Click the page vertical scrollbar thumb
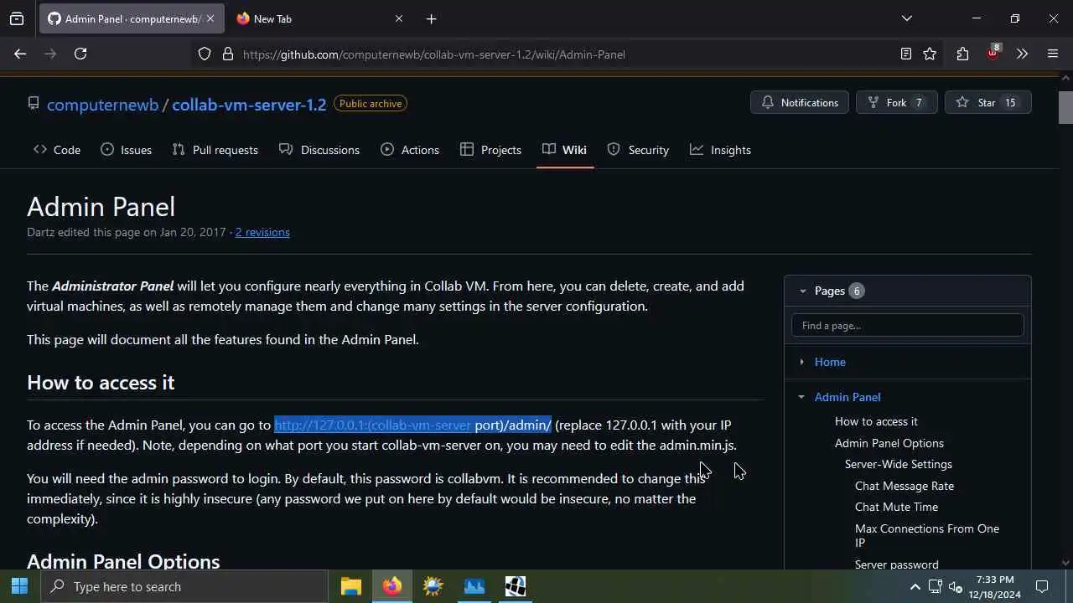Screen dimensions: 1073x603 pyautogui.click(x=1065, y=107)
